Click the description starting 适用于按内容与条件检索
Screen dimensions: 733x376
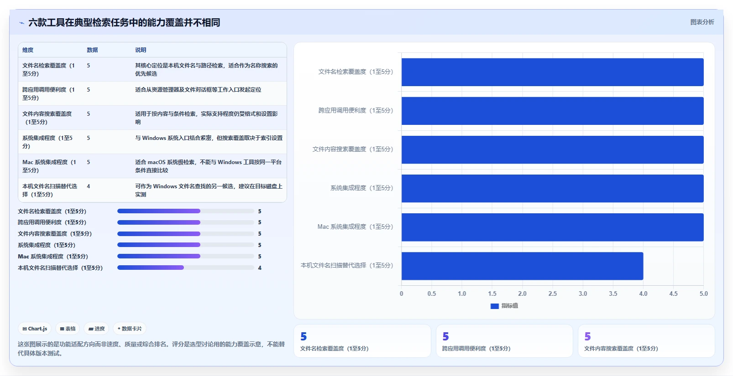pos(206,118)
